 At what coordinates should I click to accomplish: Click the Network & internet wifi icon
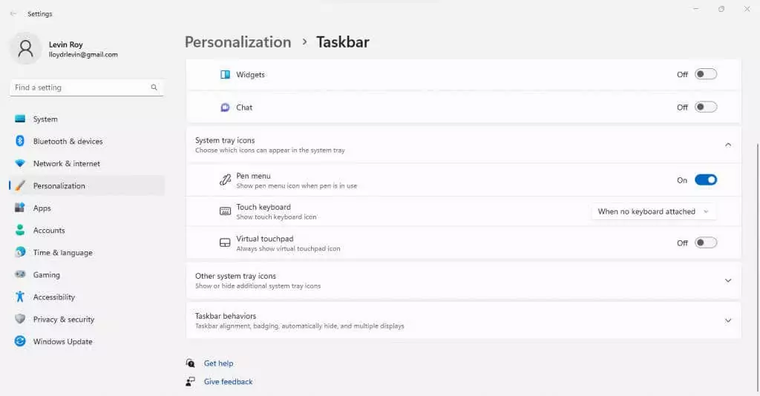(20, 163)
